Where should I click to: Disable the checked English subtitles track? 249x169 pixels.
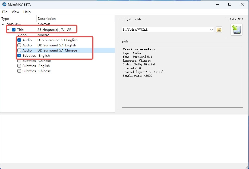(x=19, y=55)
